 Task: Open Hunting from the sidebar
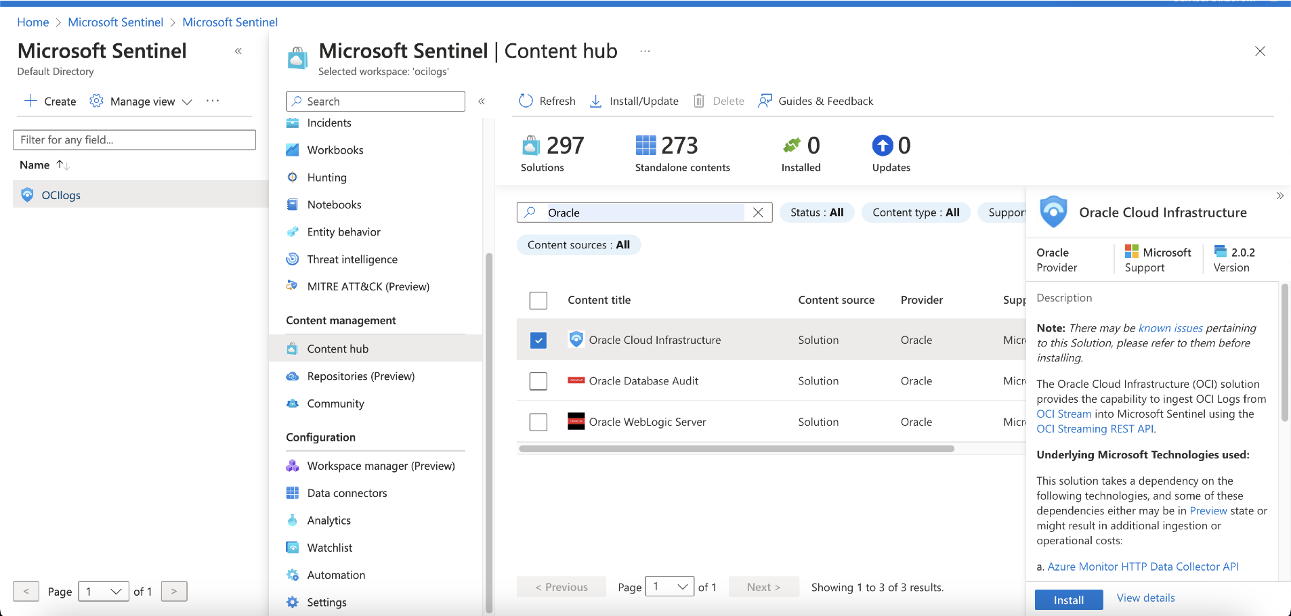pyautogui.click(x=327, y=177)
